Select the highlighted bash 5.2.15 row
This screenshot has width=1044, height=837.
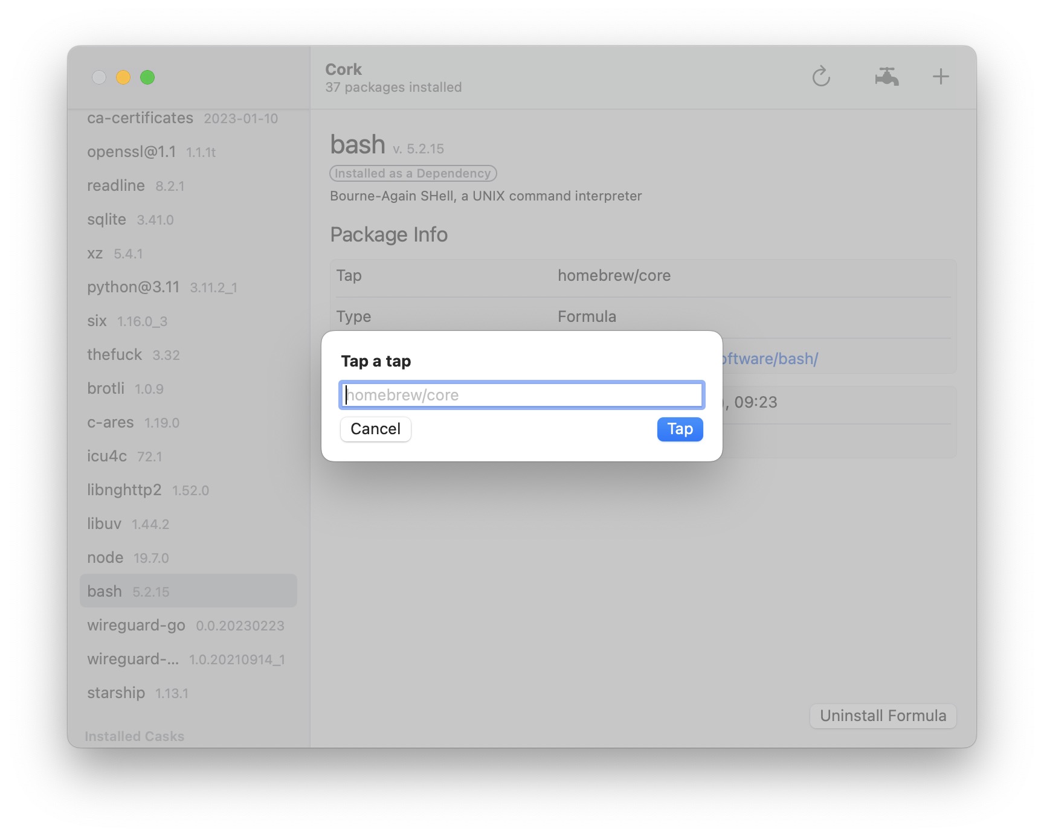(x=188, y=591)
